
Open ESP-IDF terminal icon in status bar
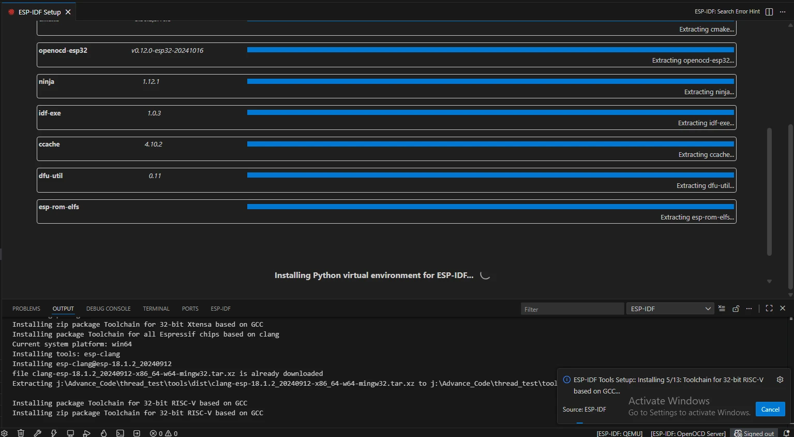[x=120, y=433]
